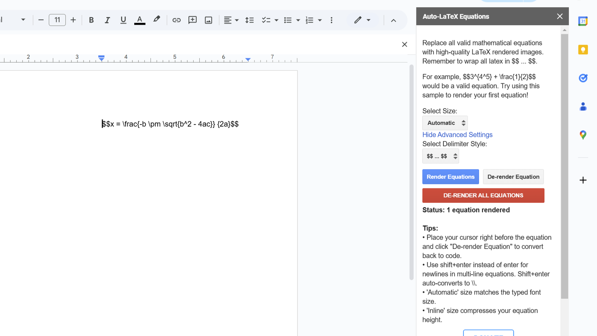Add a comment with the comment icon

coord(192,20)
